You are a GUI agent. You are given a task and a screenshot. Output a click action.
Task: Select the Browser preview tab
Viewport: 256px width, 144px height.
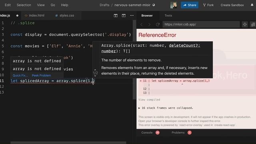point(147,16)
